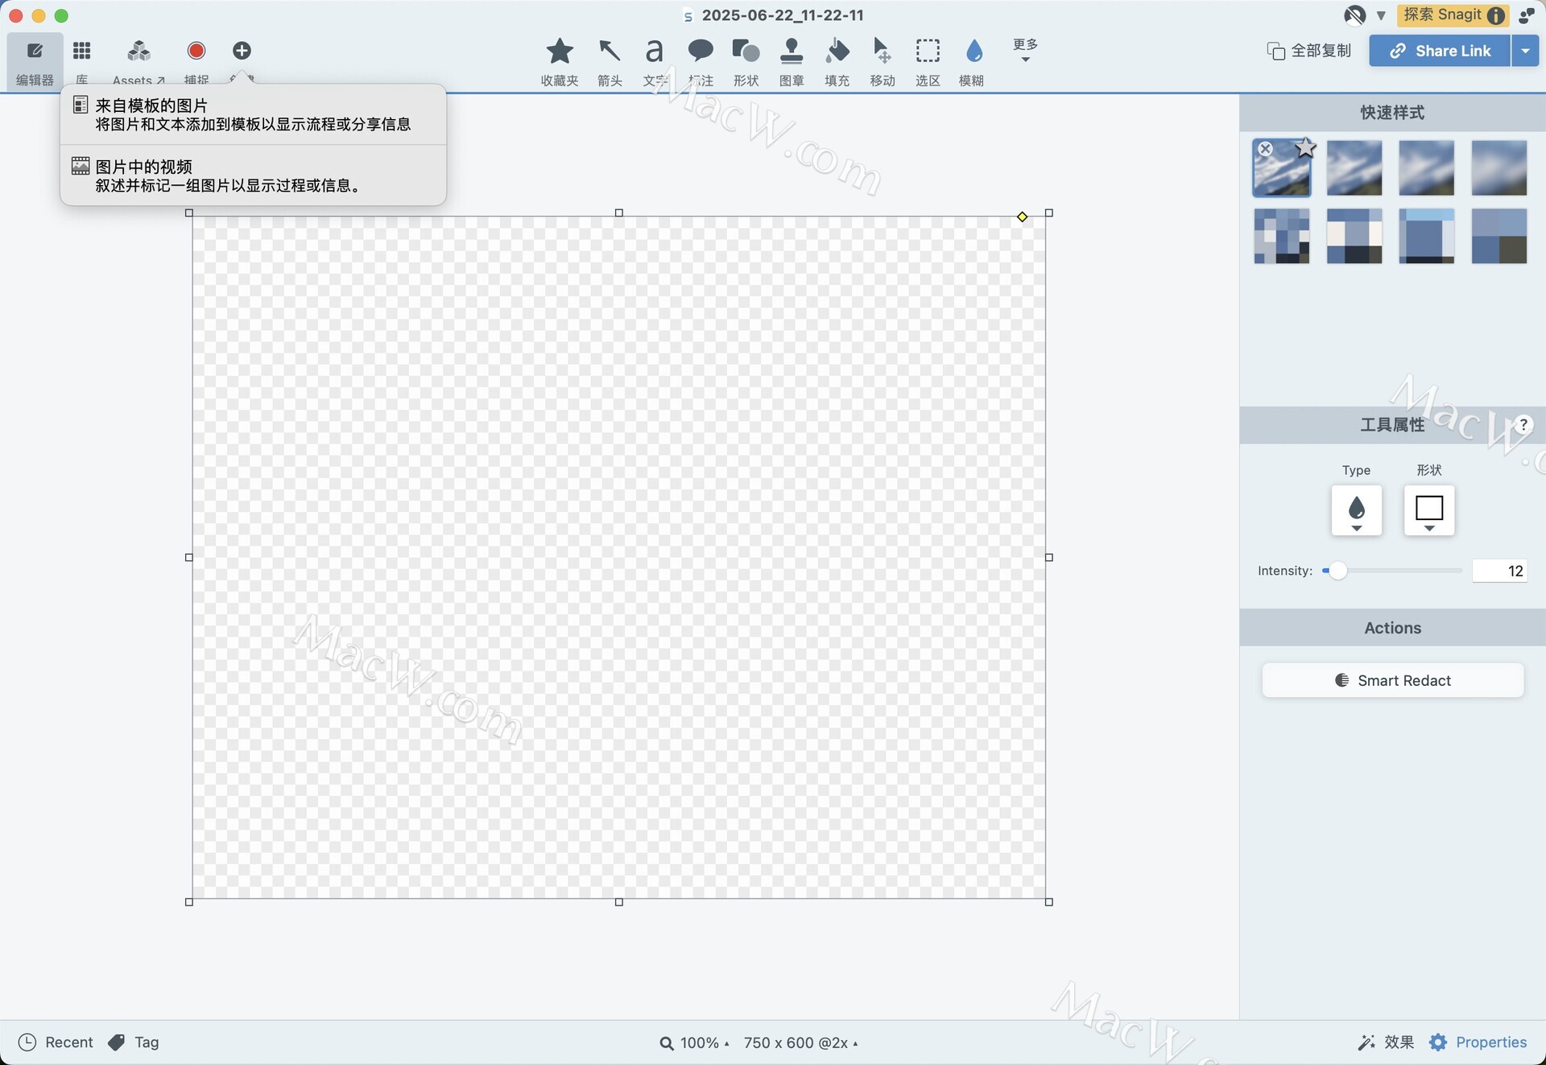
Task: Select the 选区 selection tool
Action: click(x=928, y=62)
